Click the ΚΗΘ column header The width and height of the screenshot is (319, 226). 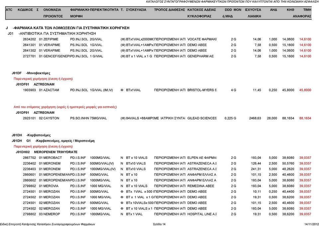point(290,10)
